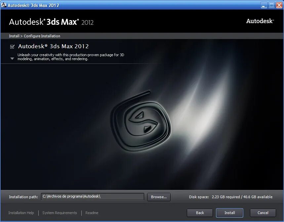
Task: Click the 'Installation path:' label
Action: click(x=23, y=197)
